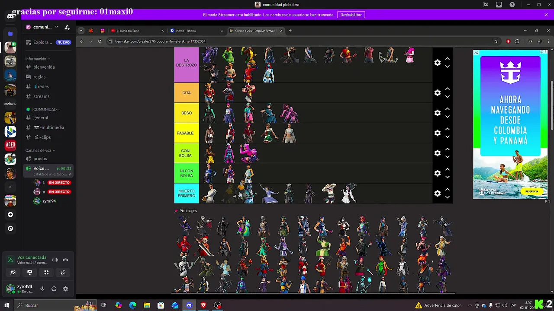Move the NI CON BOLSA tier row up

click(x=448, y=169)
